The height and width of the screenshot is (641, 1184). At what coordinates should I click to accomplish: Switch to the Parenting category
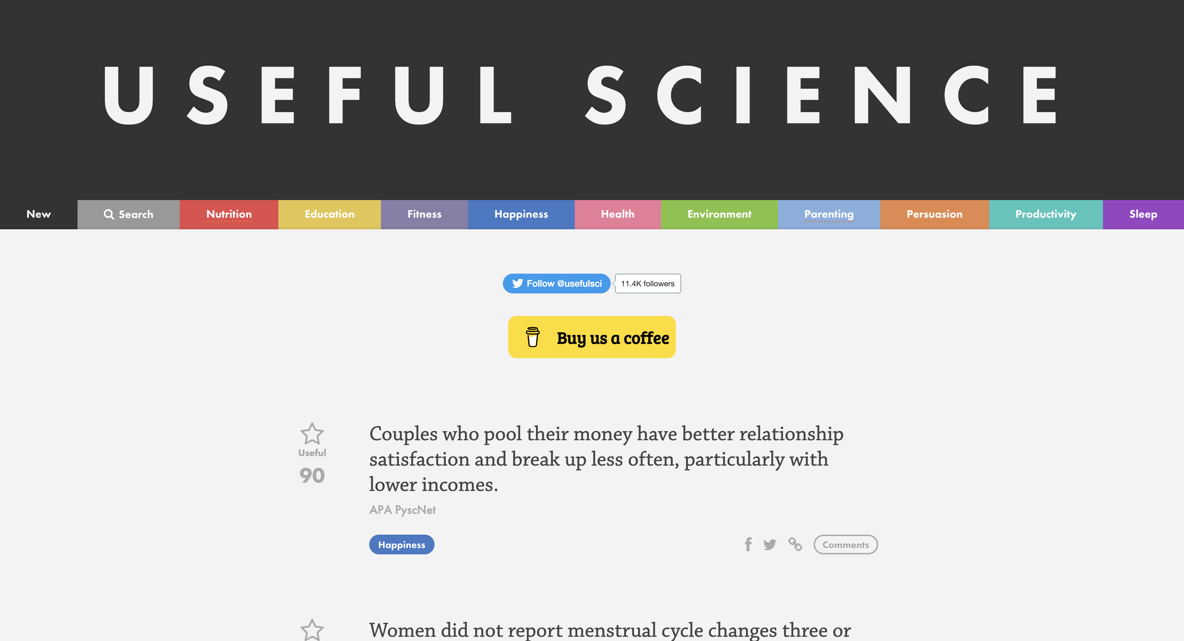829,214
